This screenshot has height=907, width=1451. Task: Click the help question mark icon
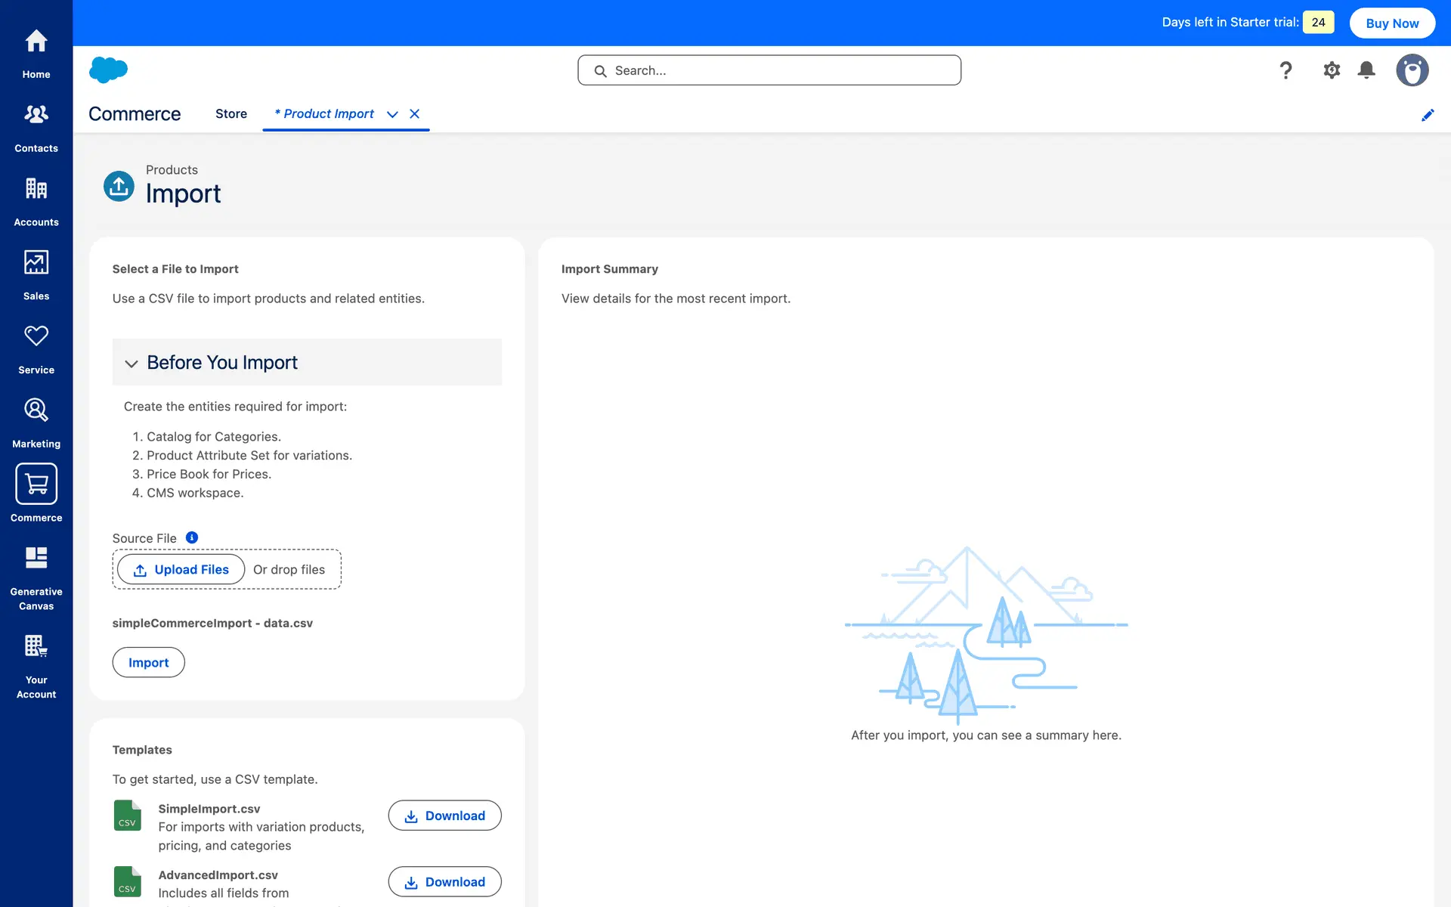click(x=1285, y=70)
